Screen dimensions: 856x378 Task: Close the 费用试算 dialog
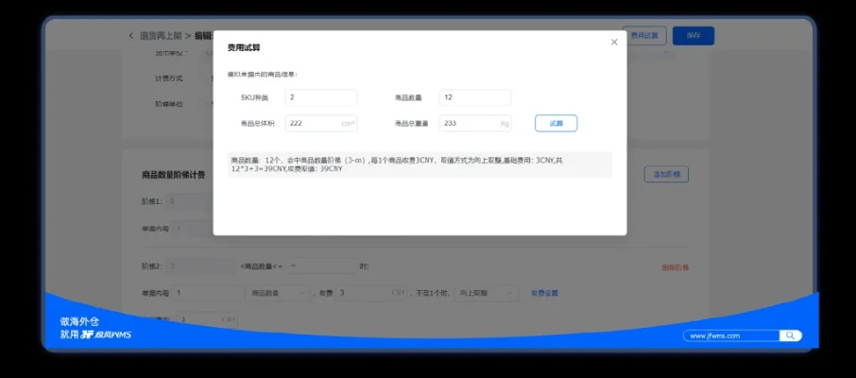614,43
